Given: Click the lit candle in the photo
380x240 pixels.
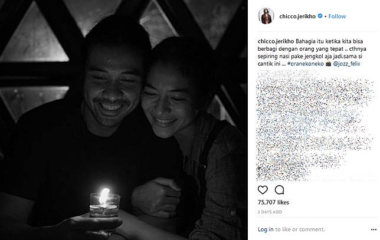Looking at the screenshot, I should 104,203.
